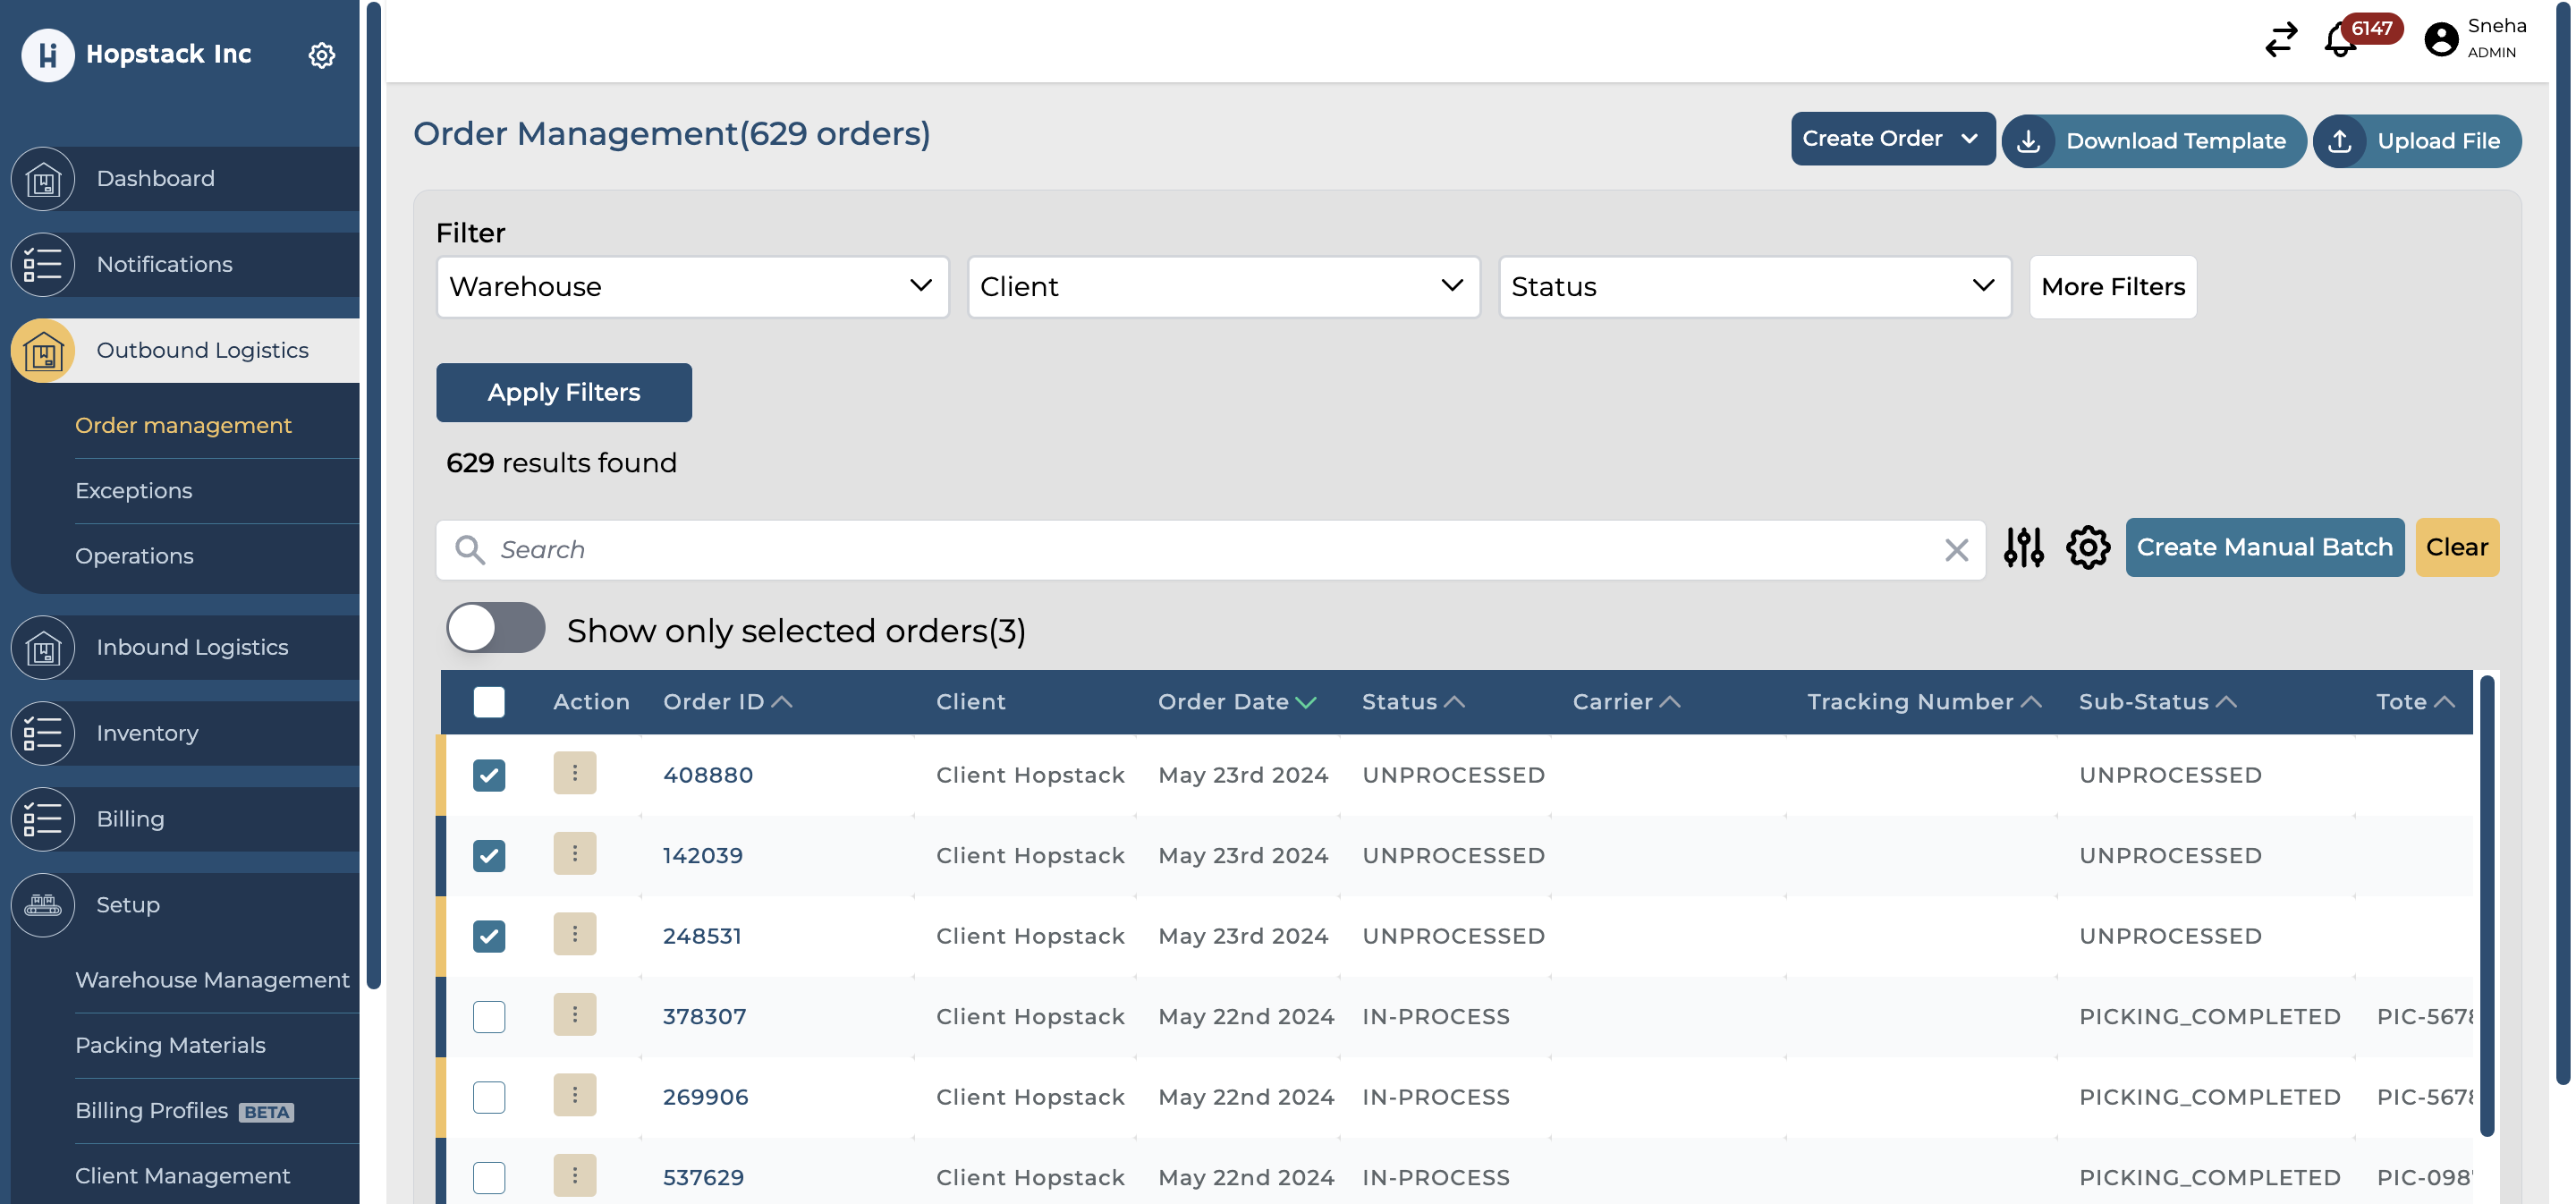The height and width of the screenshot is (1204, 2576).
Task: Open order 248531 link
Action: 702,936
